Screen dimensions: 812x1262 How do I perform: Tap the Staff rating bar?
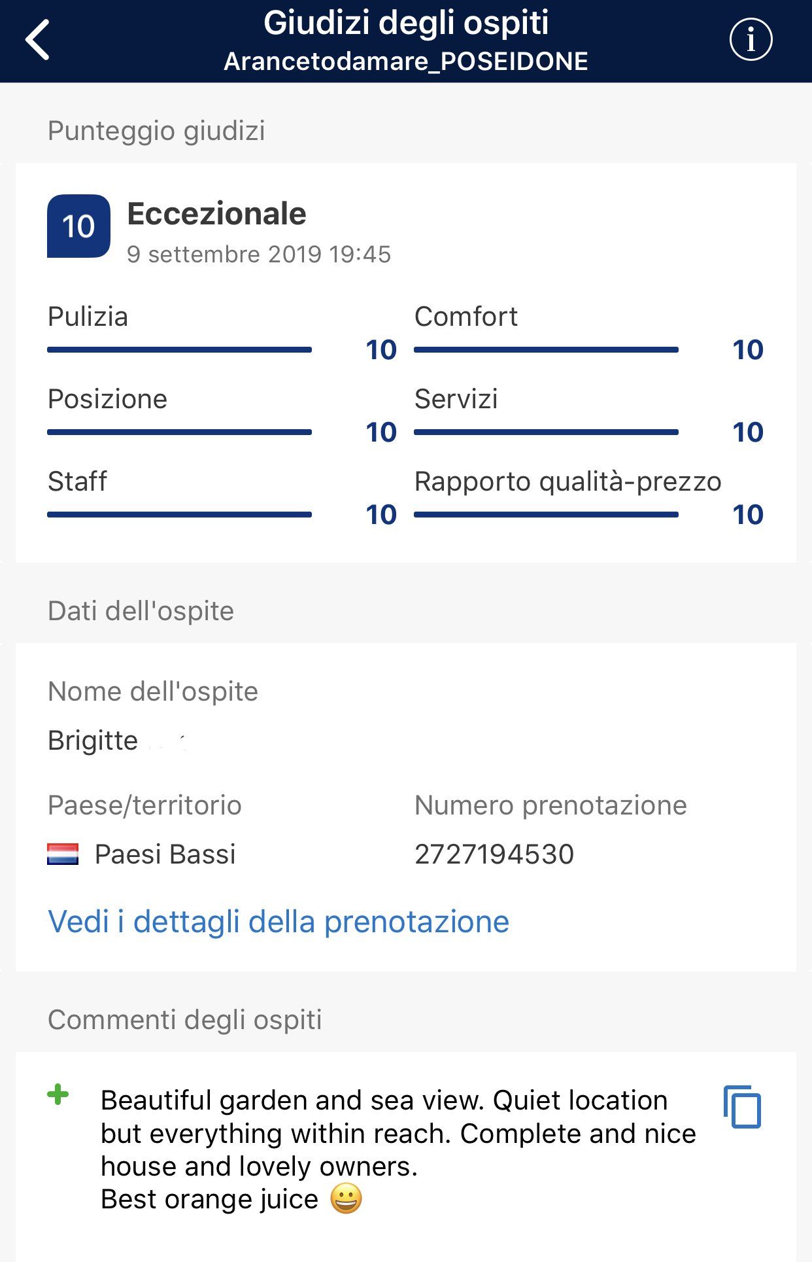click(179, 515)
